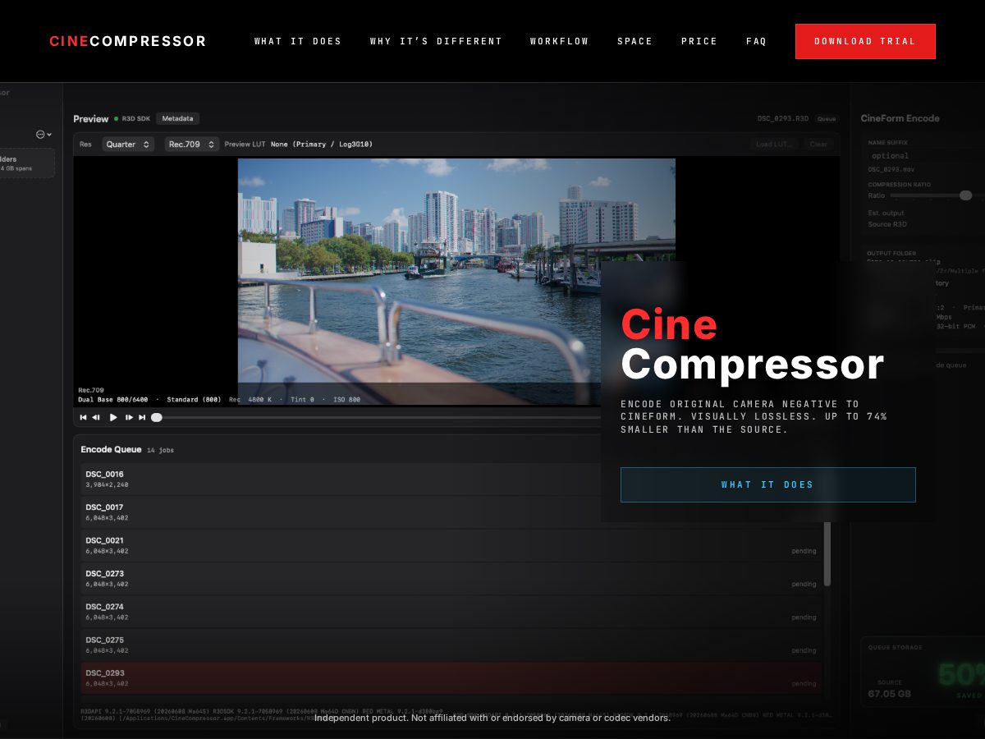Step forward one frame
The height and width of the screenshot is (739, 985).
point(129,417)
